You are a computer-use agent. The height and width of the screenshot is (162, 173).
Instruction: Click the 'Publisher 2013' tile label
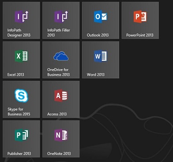19,154
